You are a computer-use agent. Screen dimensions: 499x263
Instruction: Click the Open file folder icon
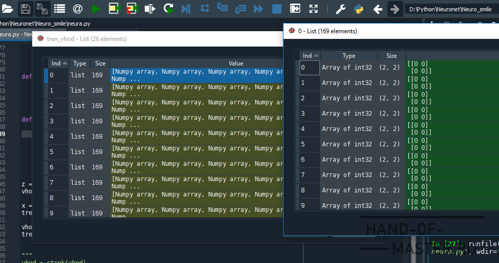coord(8,9)
